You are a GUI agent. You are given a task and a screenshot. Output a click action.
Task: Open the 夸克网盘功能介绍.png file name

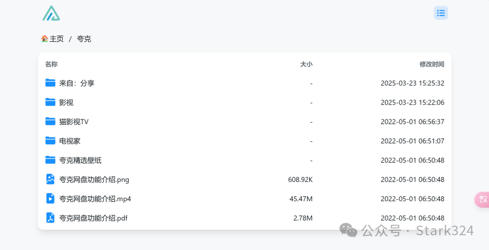pos(94,179)
